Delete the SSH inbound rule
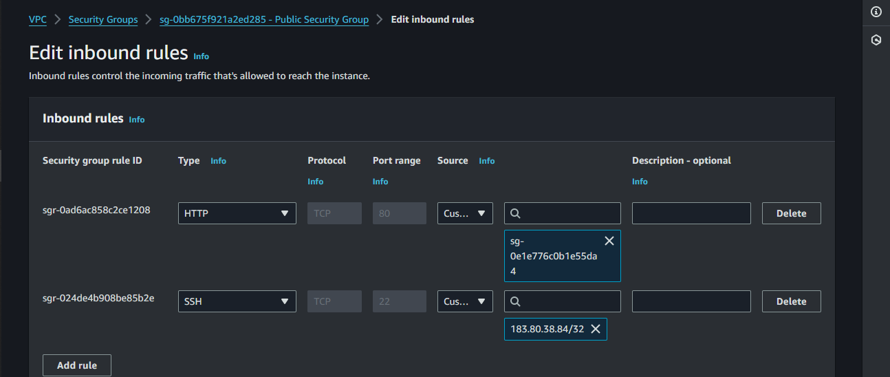This screenshot has height=377, width=890. (791, 301)
